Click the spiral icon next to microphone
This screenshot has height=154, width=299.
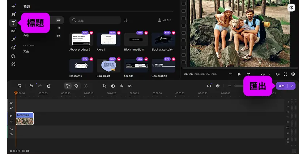click(x=218, y=86)
